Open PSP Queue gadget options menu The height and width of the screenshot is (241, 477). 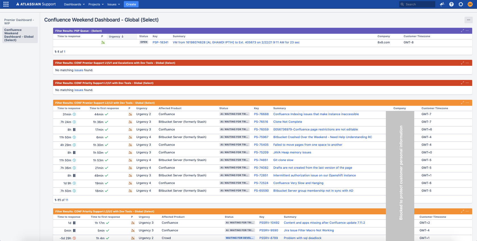467,31
